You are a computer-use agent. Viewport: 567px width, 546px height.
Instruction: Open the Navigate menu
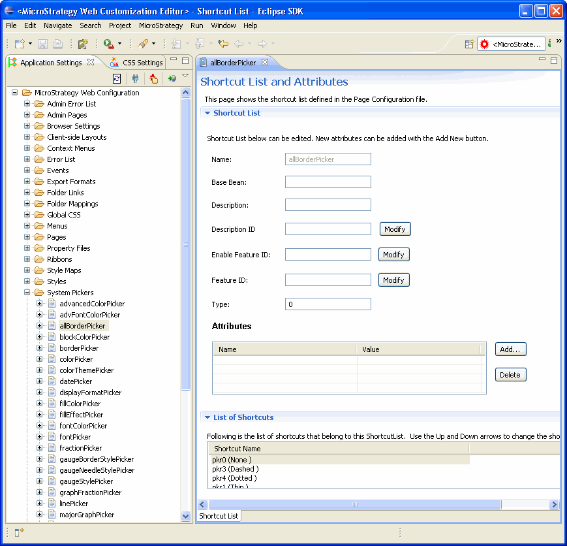tap(58, 25)
